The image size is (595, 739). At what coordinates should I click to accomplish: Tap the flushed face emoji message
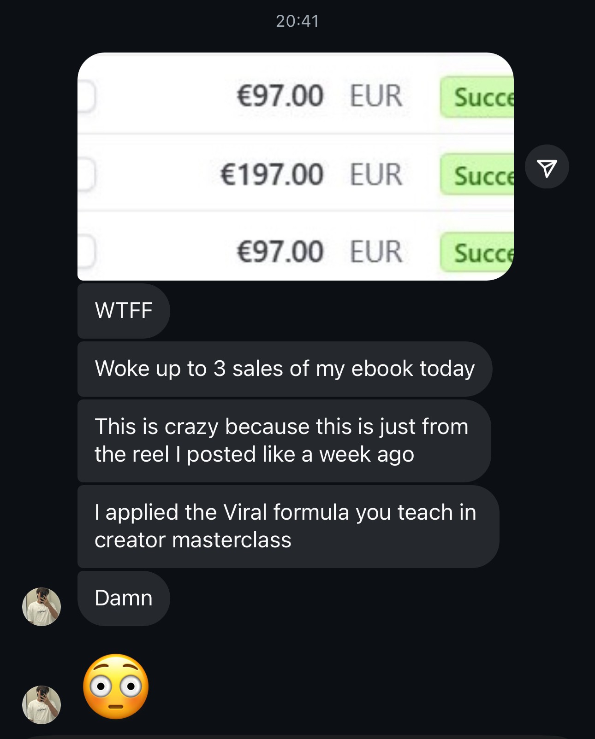(116, 686)
